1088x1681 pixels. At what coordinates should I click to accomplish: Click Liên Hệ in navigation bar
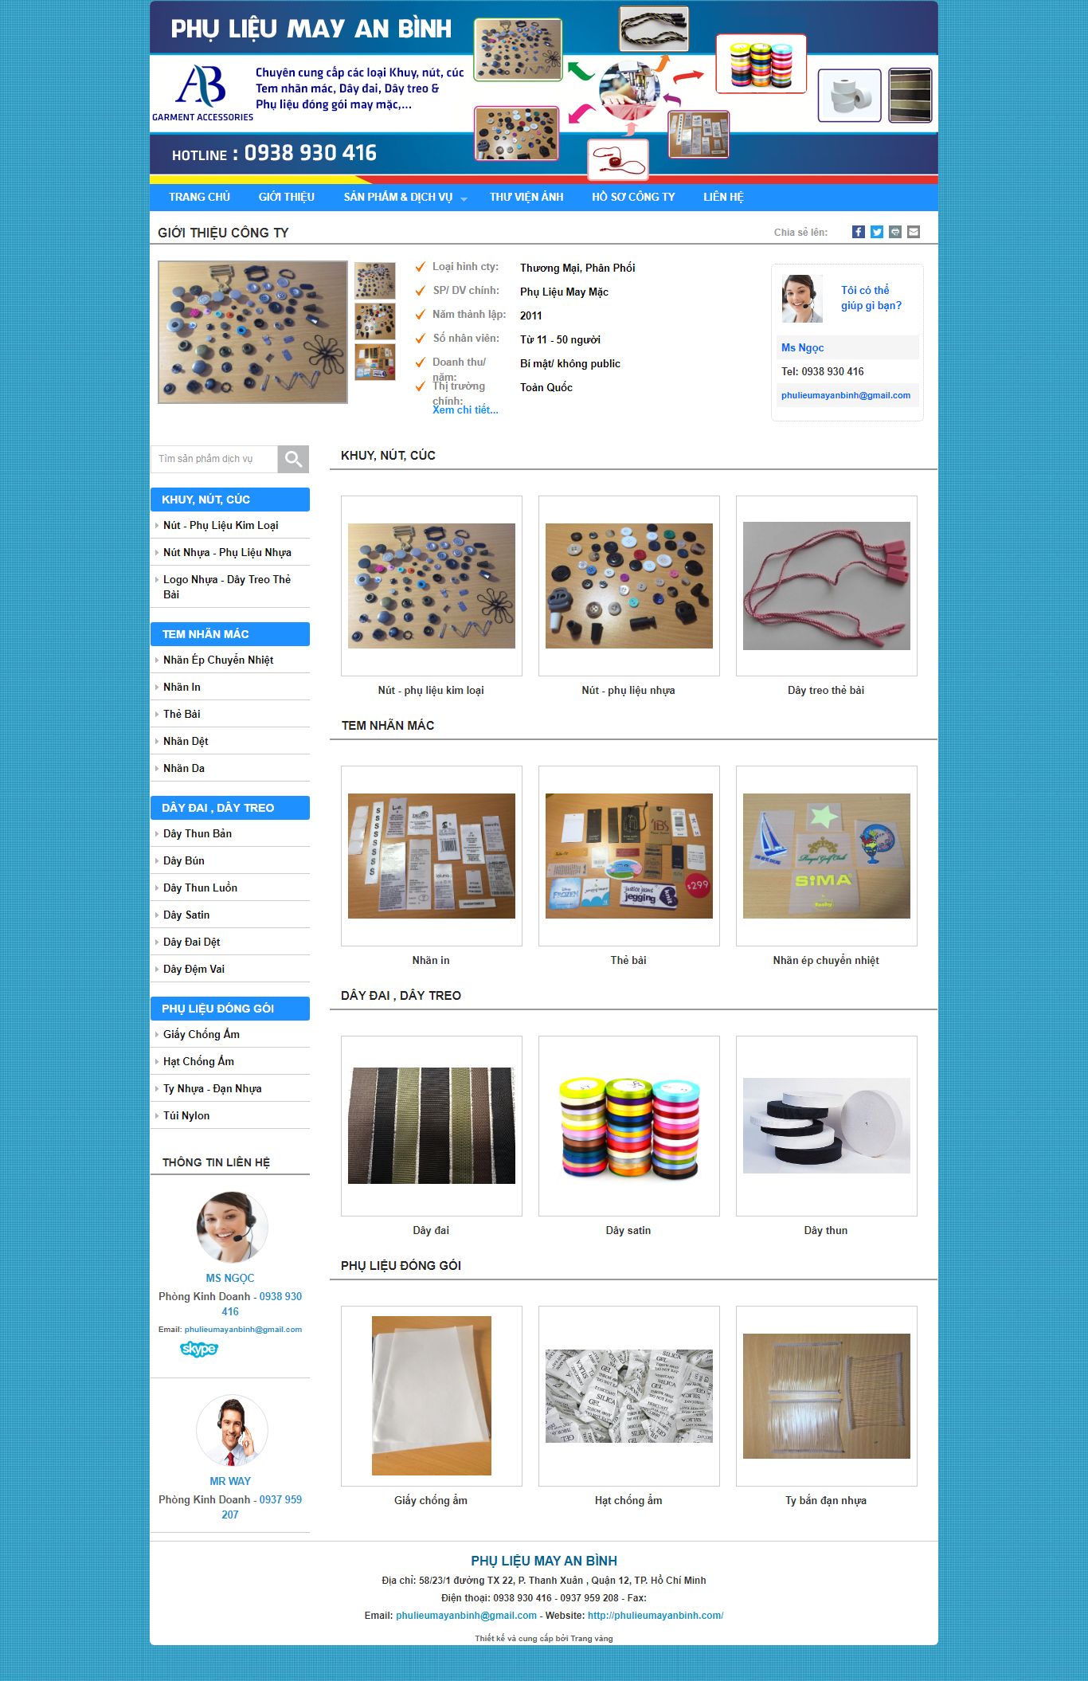point(723,197)
